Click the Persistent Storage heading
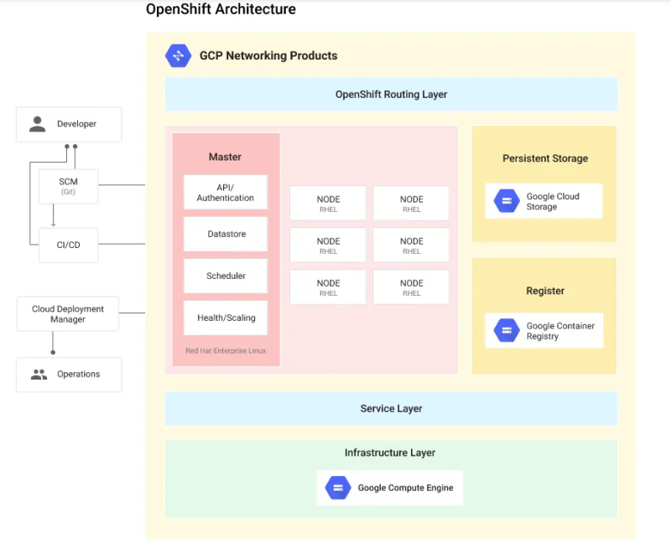 point(545,158)
